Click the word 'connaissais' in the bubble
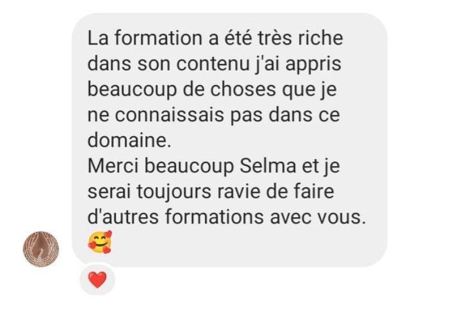461x309 pixels. point(169,115)
